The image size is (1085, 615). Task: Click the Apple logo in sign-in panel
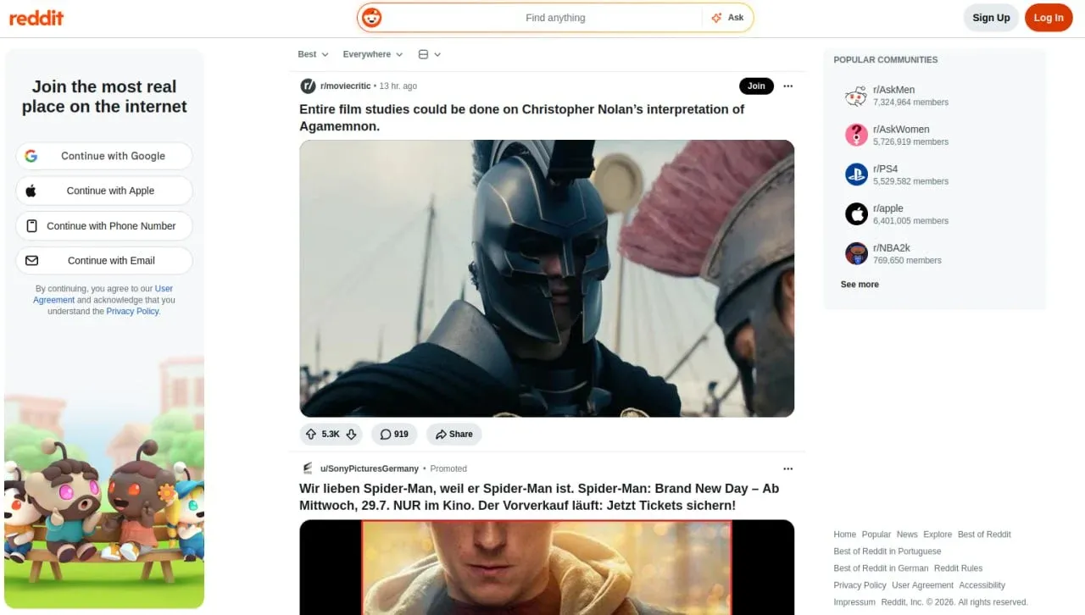(x=31, y=191)
